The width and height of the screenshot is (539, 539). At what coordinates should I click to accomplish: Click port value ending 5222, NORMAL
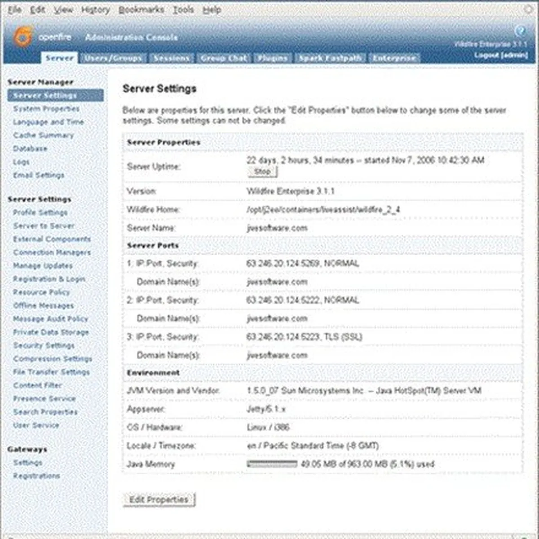click(x=303, y=300)
